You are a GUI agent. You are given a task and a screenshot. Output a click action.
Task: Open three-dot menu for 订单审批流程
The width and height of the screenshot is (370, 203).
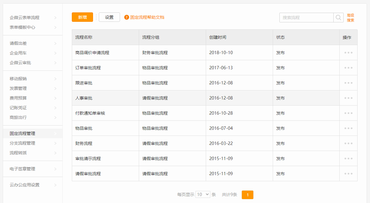[348, 68]
